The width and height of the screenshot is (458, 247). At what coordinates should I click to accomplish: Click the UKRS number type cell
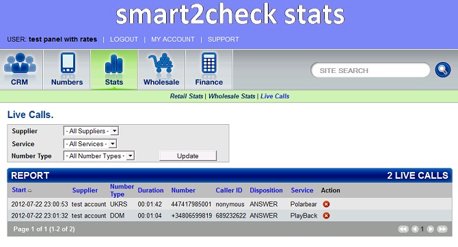pos(118,204)
